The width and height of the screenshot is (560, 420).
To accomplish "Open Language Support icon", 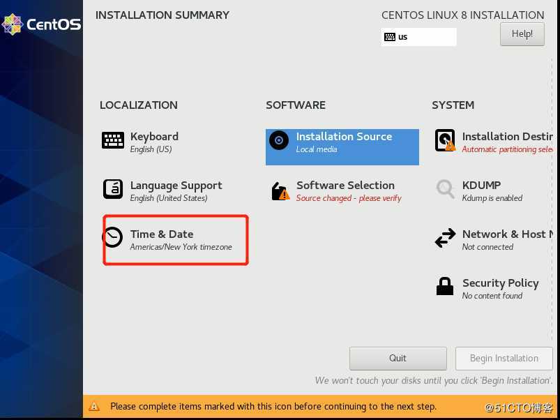I will click(113, 189).
